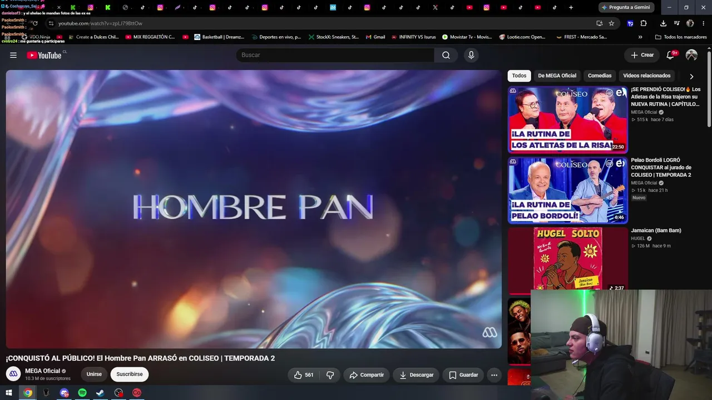This screenshot has width=712, height=400.
Task: Open the MEGA Oficial channel avatar
Action: tap(13, 374)
